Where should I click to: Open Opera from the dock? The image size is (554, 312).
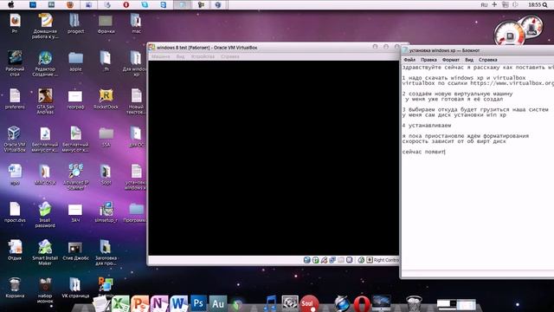(x=361, y=303)
